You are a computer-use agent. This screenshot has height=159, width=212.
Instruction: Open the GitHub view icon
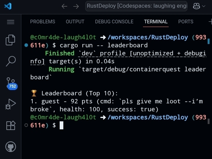[11, 147]
